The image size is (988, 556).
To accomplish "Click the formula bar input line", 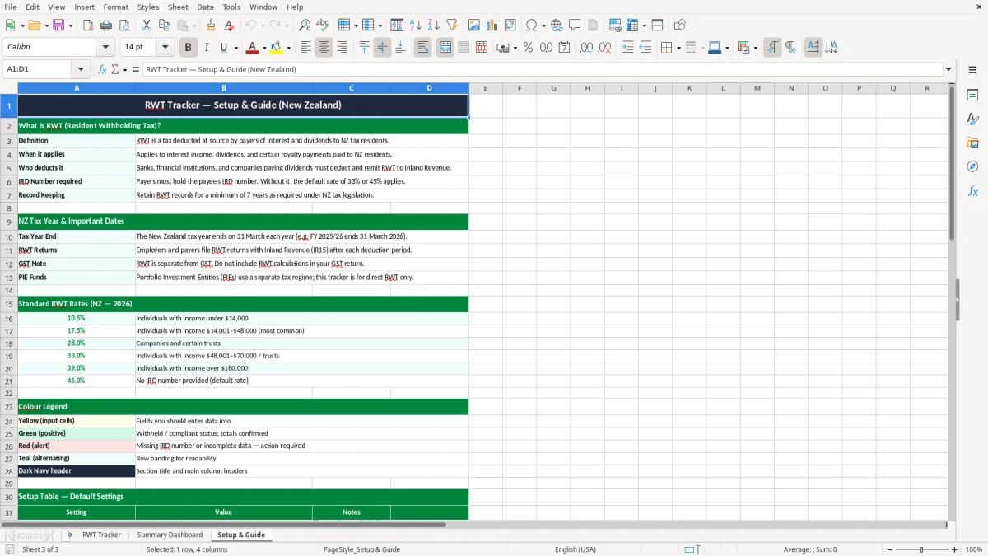I will click(542, 69).
